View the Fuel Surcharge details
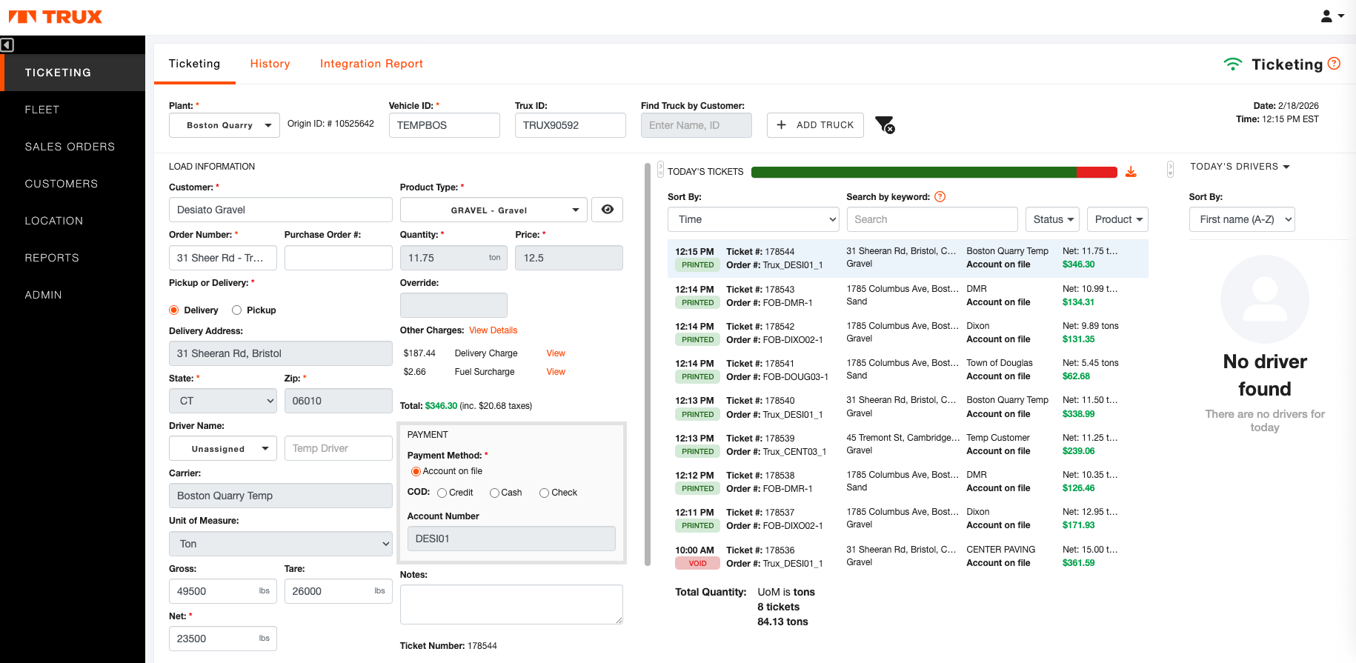The width and height of the screenshot is (1356, 663). point(556,372)
